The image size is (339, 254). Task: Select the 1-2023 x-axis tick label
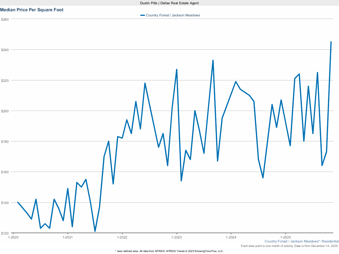pos(177,237)
